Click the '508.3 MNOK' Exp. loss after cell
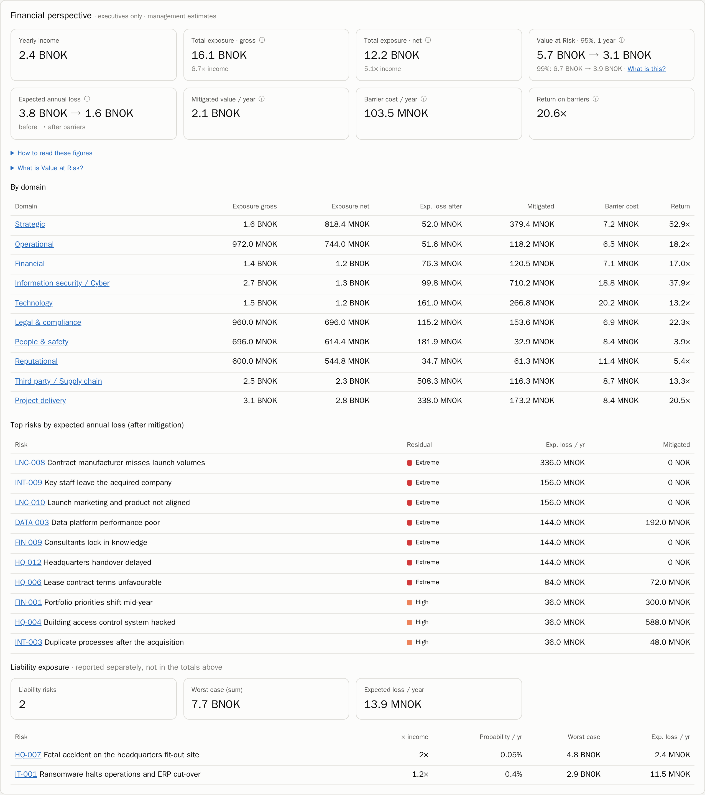This screenshot has width=705, height=795. click(x=440, y=381)
